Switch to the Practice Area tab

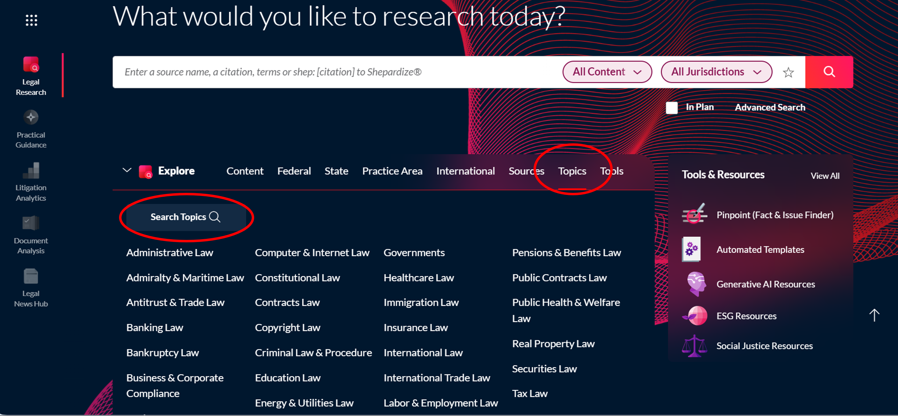click(392, 171)
